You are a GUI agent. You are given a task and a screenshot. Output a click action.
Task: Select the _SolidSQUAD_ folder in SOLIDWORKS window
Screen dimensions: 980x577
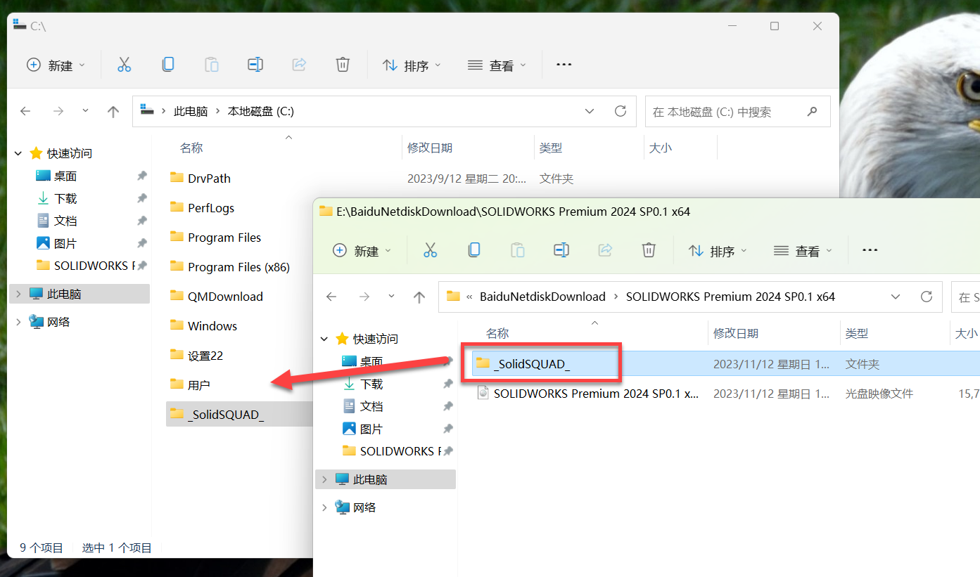pos(531,364)
